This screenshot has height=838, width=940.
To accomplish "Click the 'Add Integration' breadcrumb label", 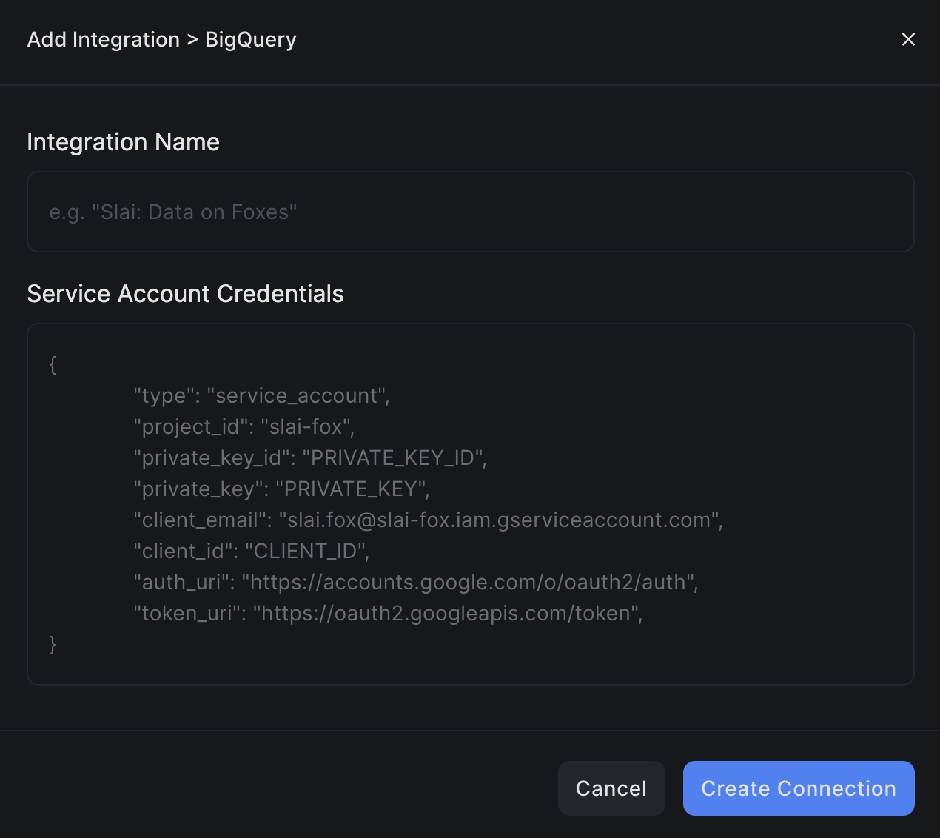I will (x=103, y=39).
